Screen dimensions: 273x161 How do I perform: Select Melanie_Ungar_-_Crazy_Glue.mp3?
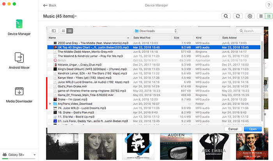pos(154,64)
